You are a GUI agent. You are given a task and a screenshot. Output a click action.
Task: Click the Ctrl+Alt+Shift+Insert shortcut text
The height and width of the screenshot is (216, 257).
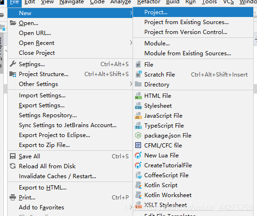coord(219,75)
